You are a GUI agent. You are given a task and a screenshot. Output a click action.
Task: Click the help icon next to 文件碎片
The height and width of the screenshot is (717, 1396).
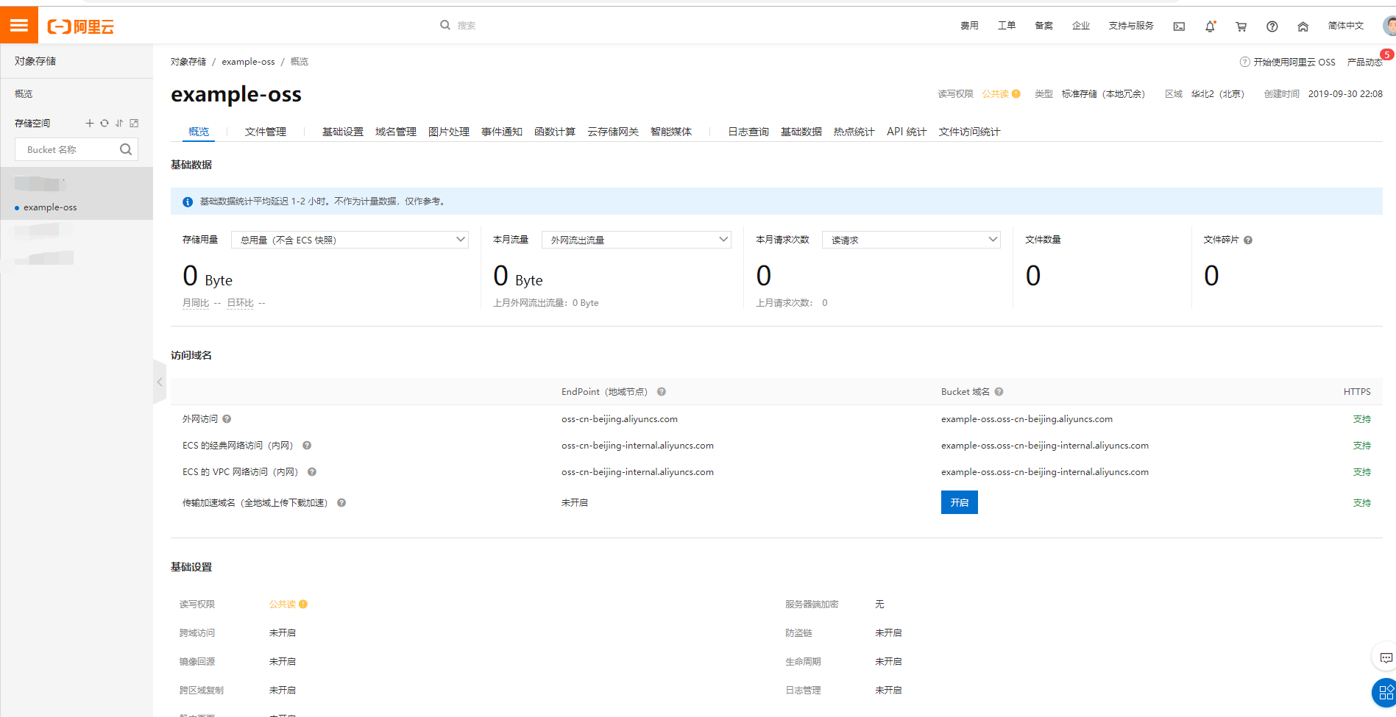[1248, 240]
